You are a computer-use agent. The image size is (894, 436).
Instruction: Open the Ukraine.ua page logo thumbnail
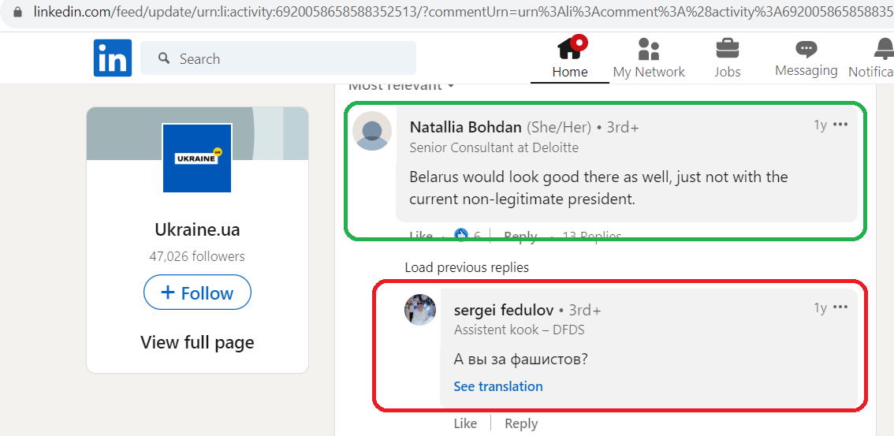197,158
